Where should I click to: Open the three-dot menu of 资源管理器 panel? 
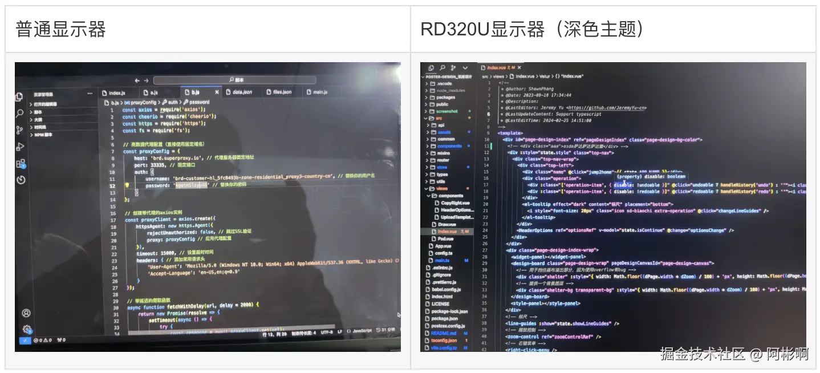(x=90, y=94)
